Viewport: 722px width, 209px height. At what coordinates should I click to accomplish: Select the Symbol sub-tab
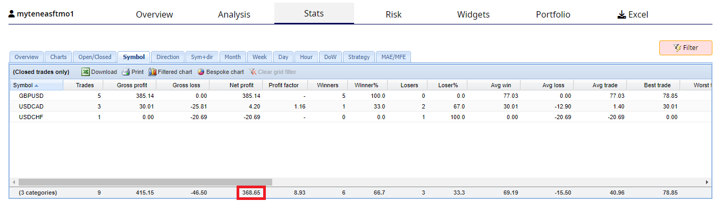133,57
